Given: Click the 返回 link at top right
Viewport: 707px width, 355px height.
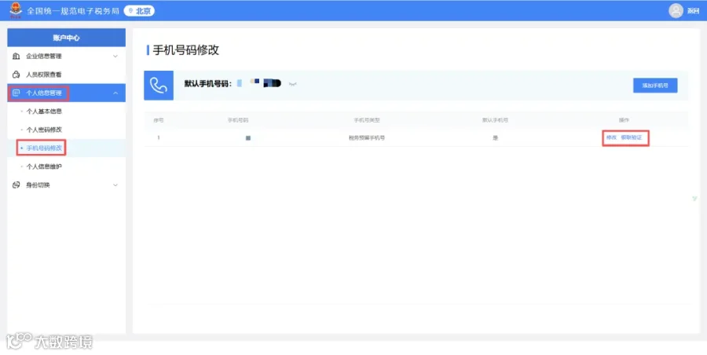Looking at the screenshot, I should pyautogui.click(x=693, y=11).
